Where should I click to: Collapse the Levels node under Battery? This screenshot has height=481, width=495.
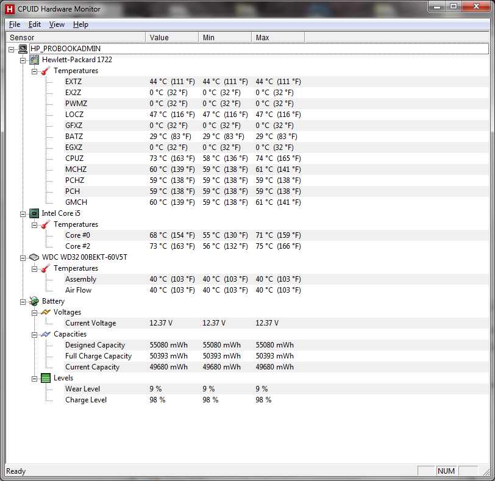(34, 379)
